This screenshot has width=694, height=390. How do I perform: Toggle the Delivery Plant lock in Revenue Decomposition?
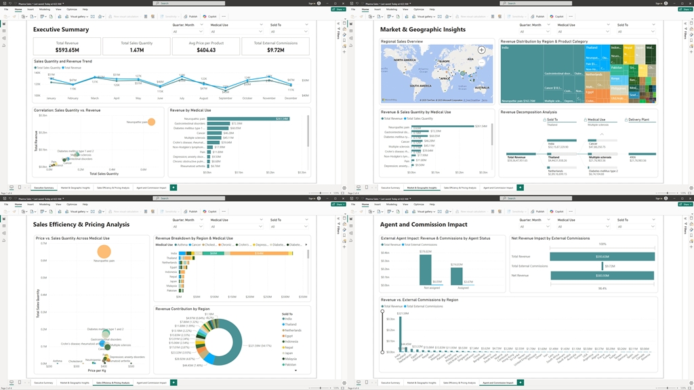pyautogui.click(x=626, y=120)
